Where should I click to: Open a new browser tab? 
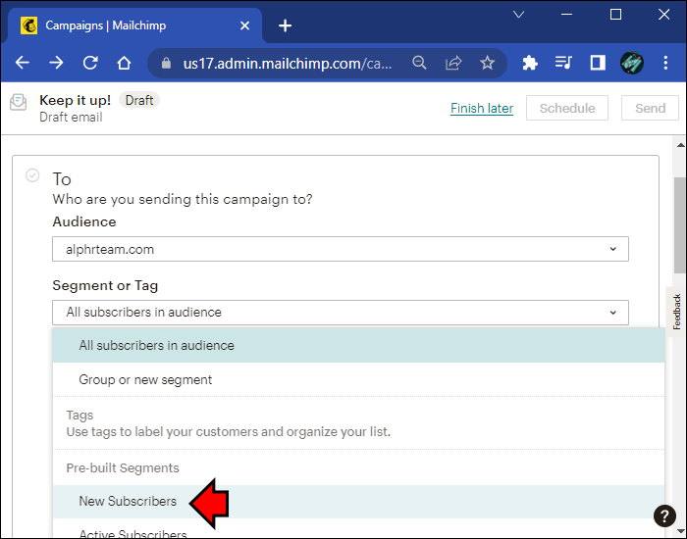[286, 25]
